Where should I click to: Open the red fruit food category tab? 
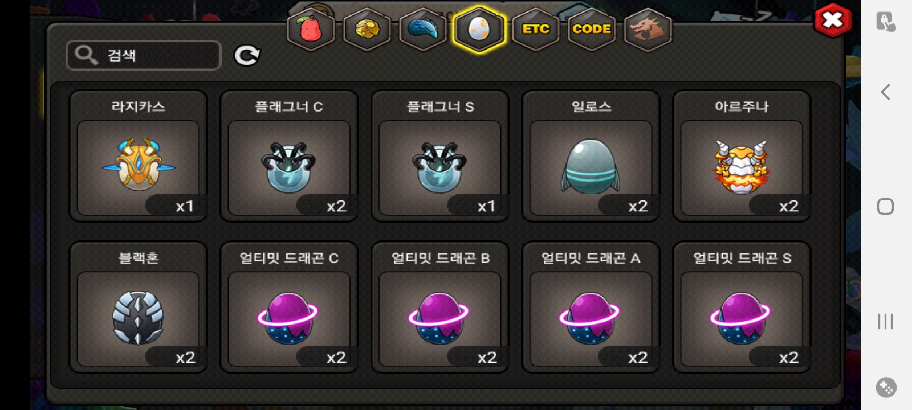(311, 29)
